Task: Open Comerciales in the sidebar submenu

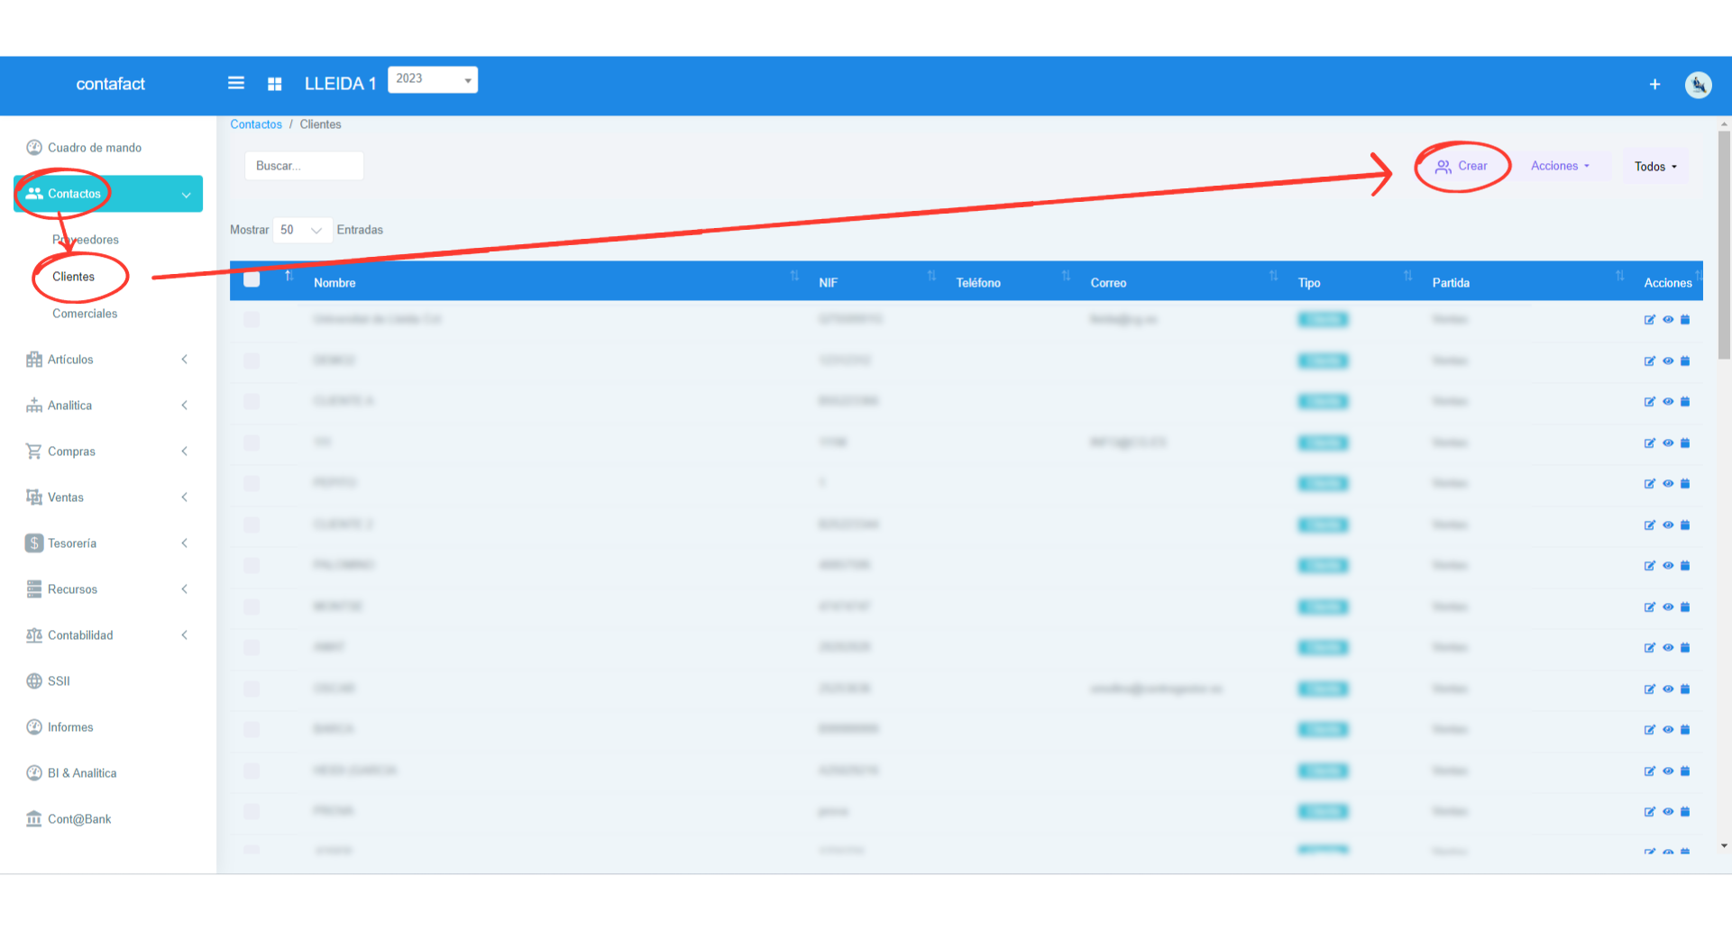Action: [x=85, y=314]
